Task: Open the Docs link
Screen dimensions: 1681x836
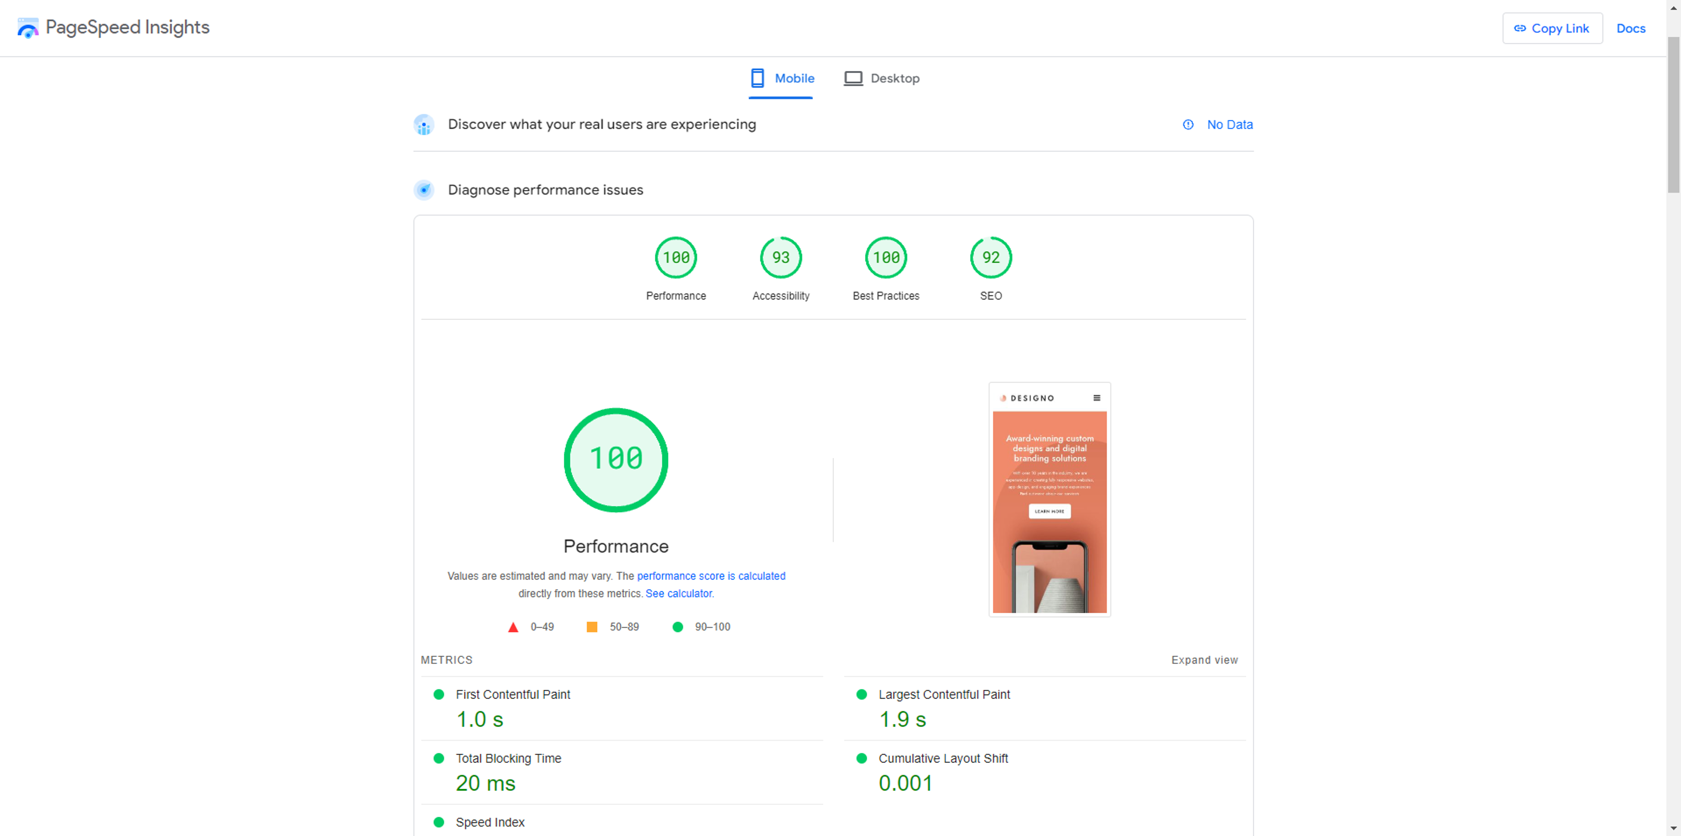Action: click(x=1630, y=28)
